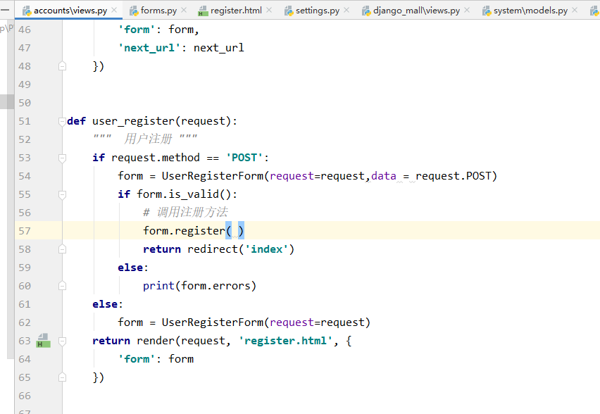Viewport: 600px width, 414px height.
Task: Click the 'POST' string on line 53
Action: tap(244, 158)
